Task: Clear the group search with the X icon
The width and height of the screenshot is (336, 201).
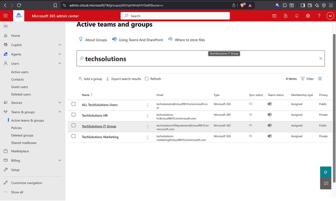Action: (x=321, y=58)
